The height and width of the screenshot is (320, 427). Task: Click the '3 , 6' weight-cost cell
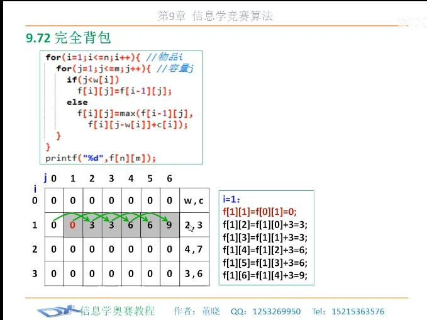(194, 274)
